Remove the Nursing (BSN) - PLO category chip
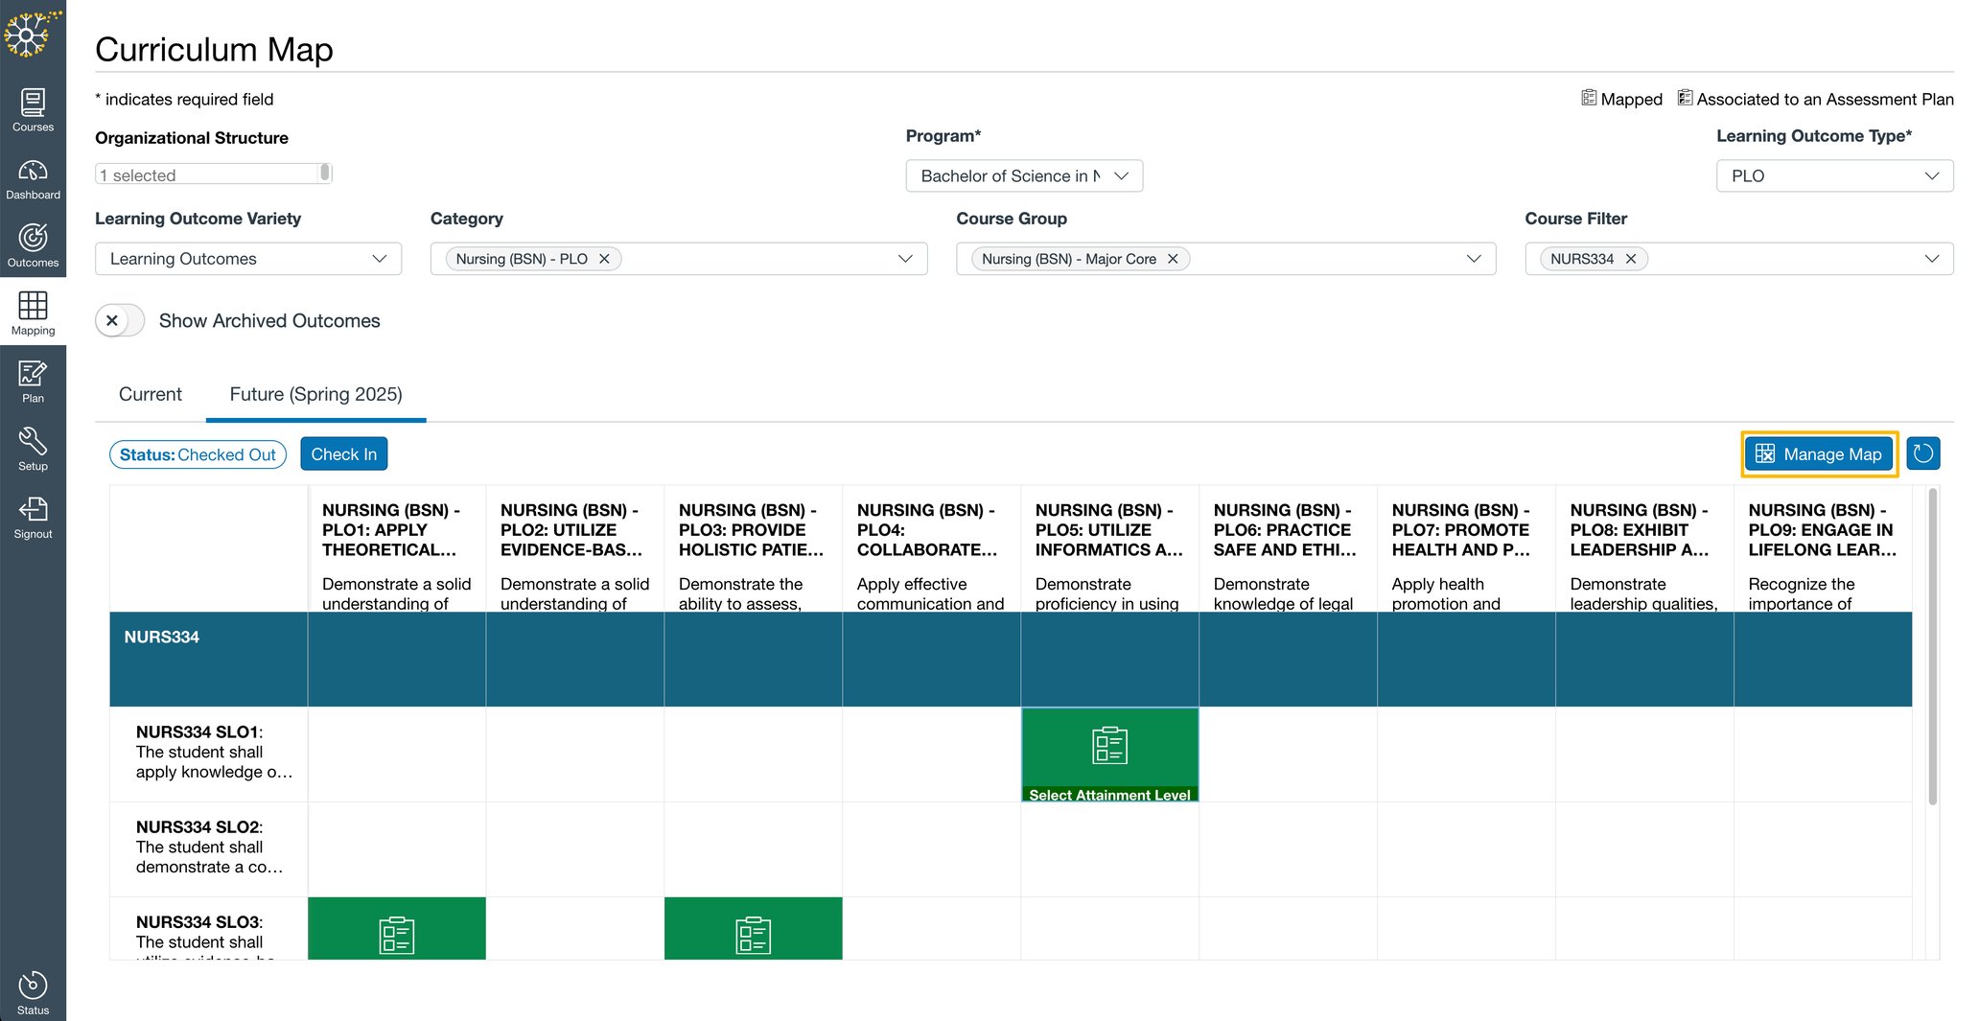This screenshot has height=1021, width=1979. (x=604, y=258)
